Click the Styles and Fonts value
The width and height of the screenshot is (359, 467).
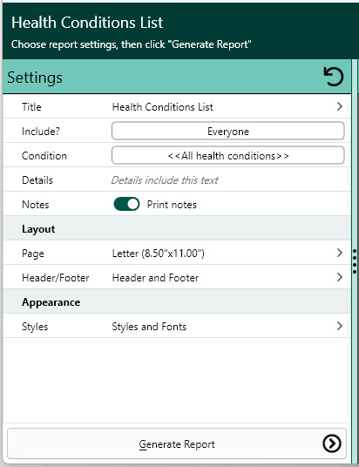click(149, 327)
